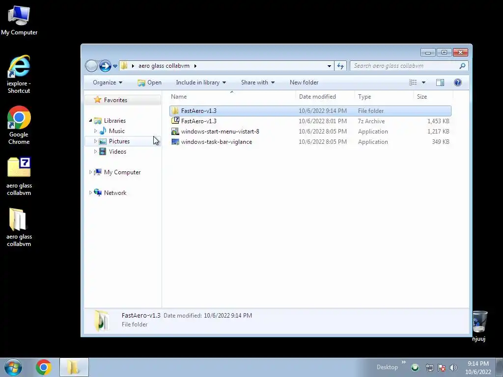Select windows-task-bar-viglance application

(x=310, y=142)
